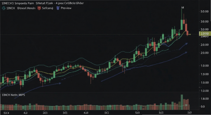Click the 30.00 price axis label

[x=205, y=21]
